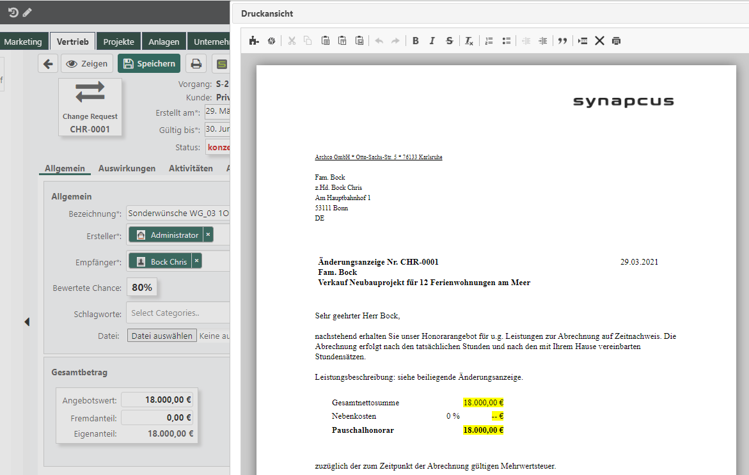Click the paste icon in the Druckansicht toolbar

(326, 40)
